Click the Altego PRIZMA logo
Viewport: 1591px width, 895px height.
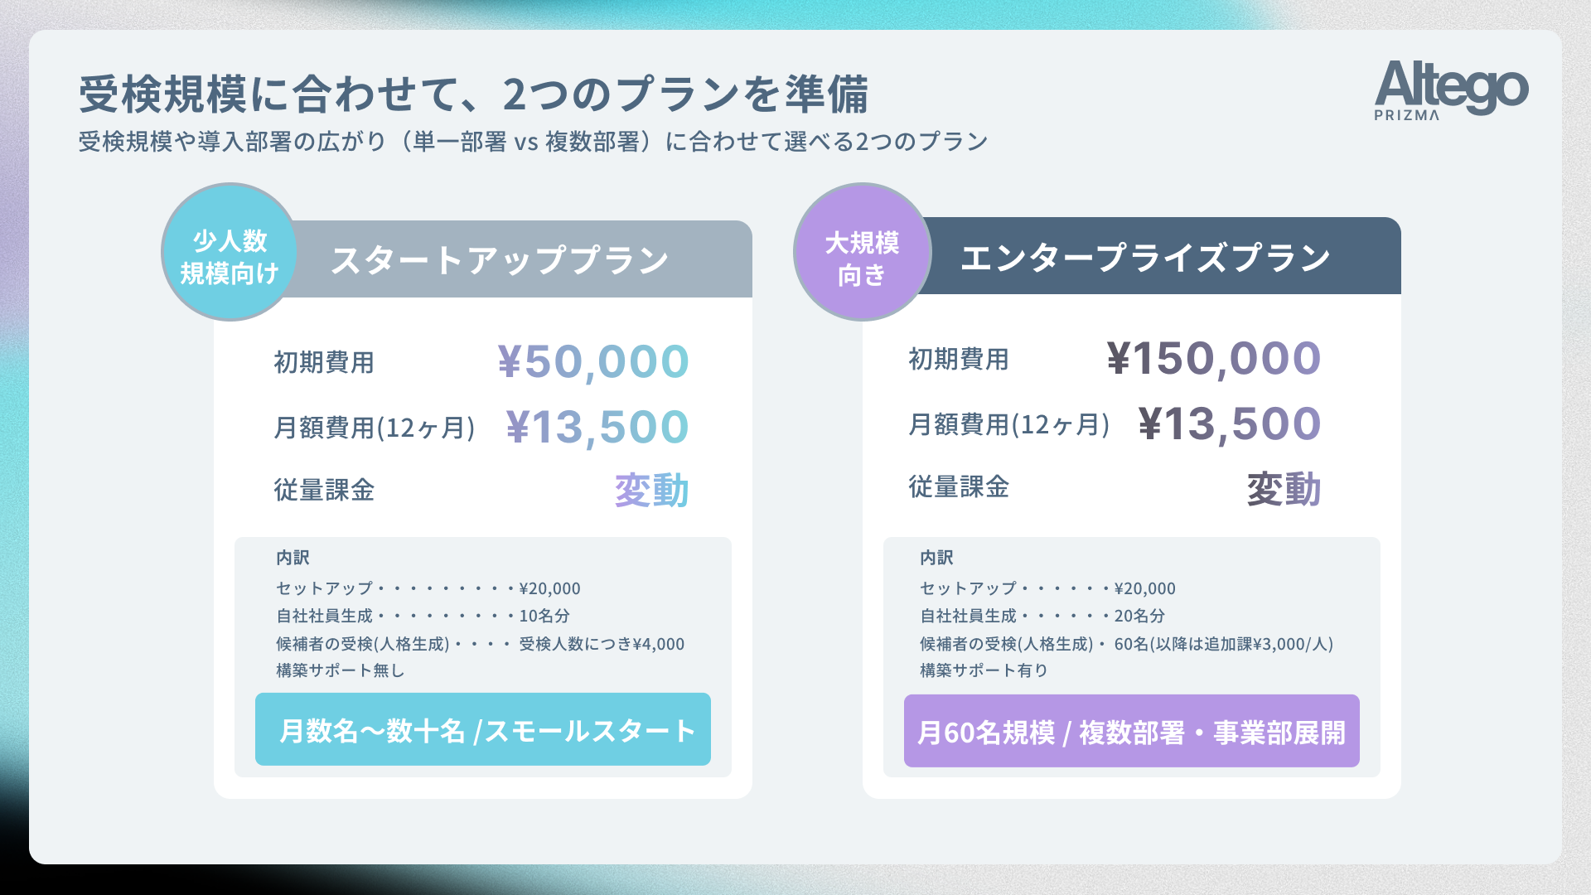tap(1451, 90)
